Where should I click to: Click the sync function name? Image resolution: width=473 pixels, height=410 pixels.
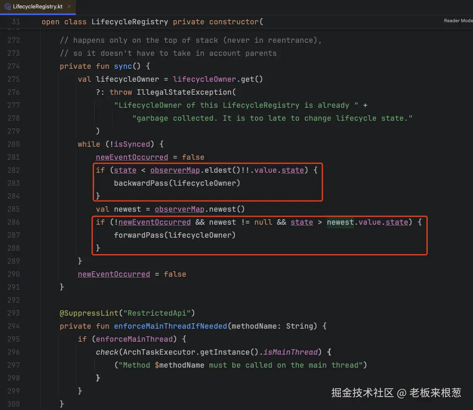[x=123, y=66]
